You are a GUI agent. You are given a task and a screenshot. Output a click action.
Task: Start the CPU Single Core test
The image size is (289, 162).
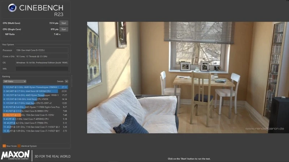pos(64,29)
